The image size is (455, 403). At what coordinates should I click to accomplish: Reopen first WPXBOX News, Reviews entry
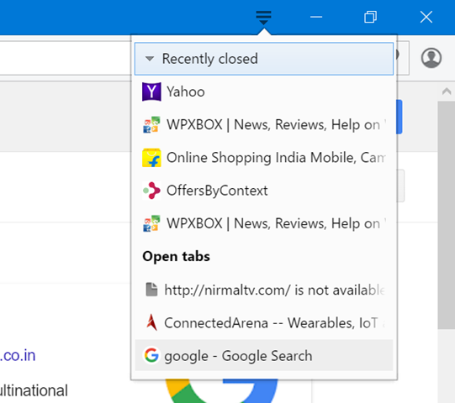tap(264, 125)
